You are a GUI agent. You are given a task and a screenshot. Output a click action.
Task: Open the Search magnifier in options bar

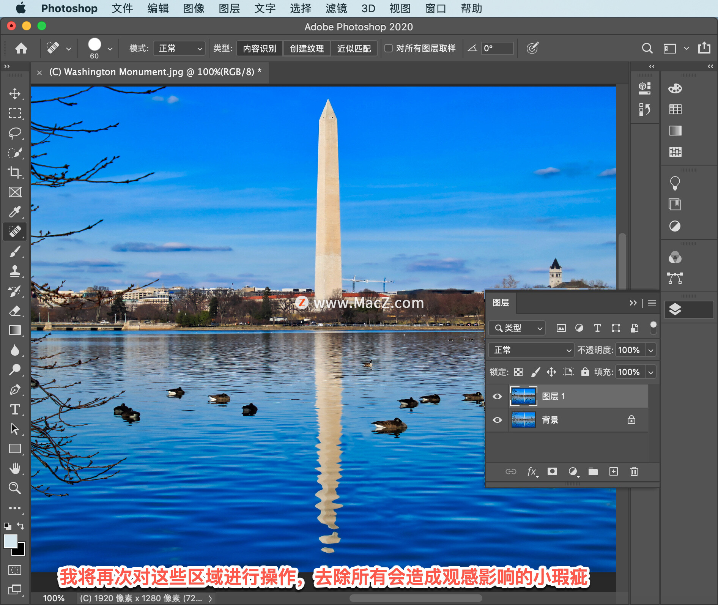(x=647, y=48)
